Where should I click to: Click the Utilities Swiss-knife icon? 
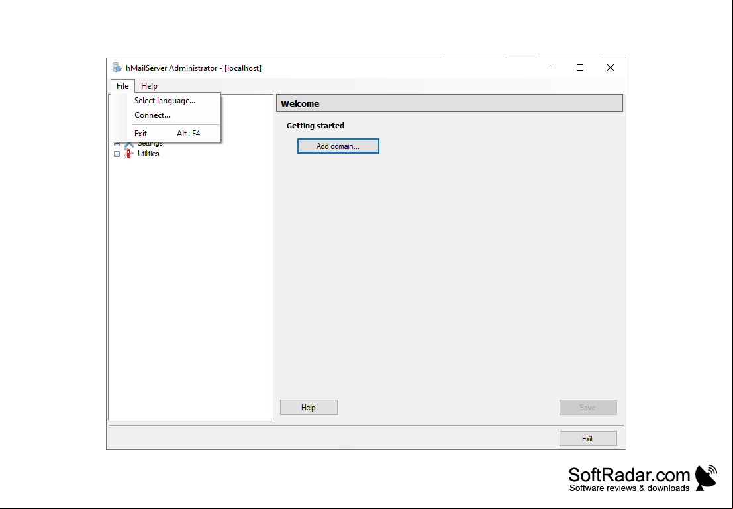click(128, 154)
